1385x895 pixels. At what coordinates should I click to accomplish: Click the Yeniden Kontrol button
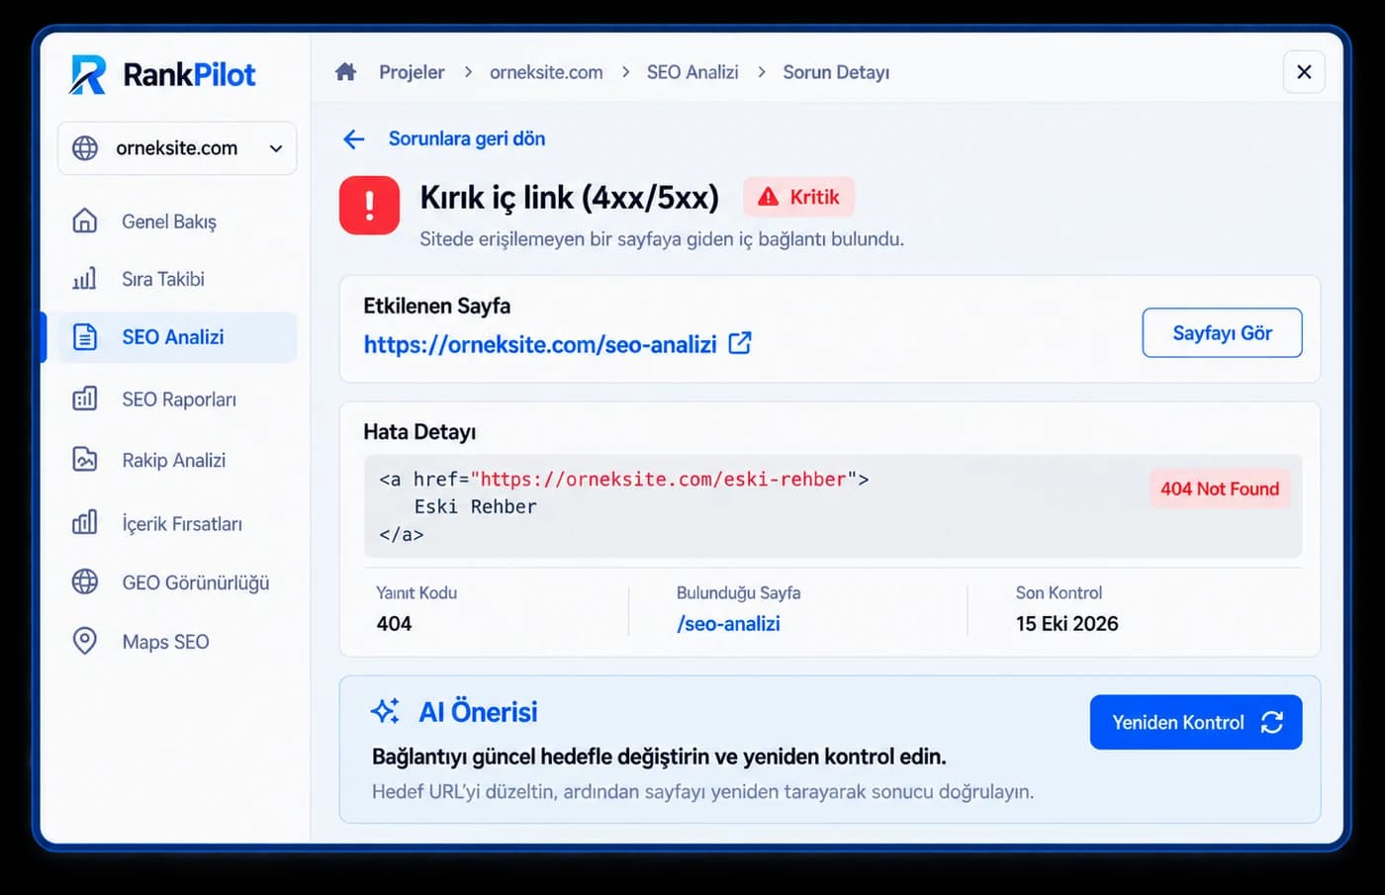(1196, 722)
